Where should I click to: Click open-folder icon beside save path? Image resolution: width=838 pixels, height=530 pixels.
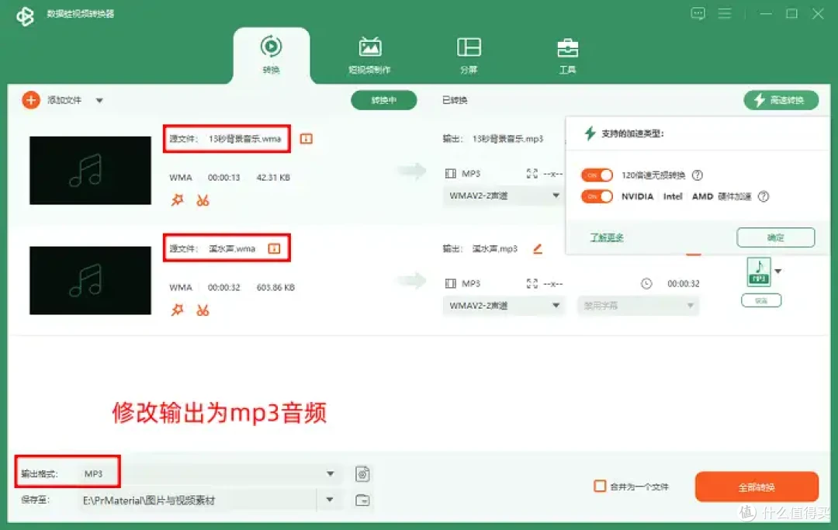point(362,500)
